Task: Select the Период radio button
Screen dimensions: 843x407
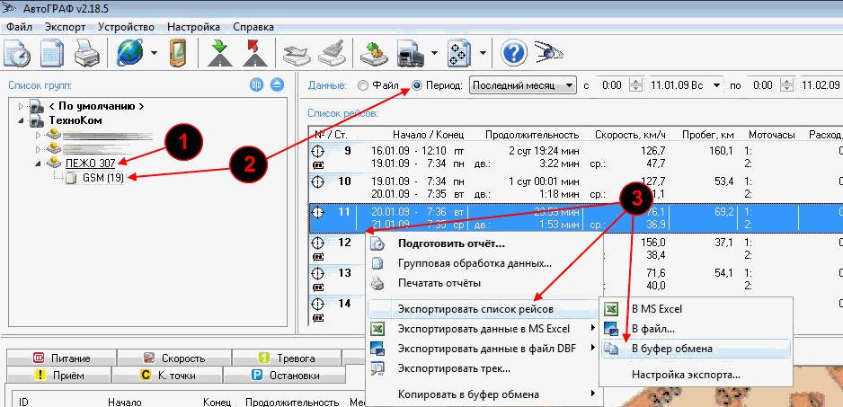Action: click(x=418, y=86)
